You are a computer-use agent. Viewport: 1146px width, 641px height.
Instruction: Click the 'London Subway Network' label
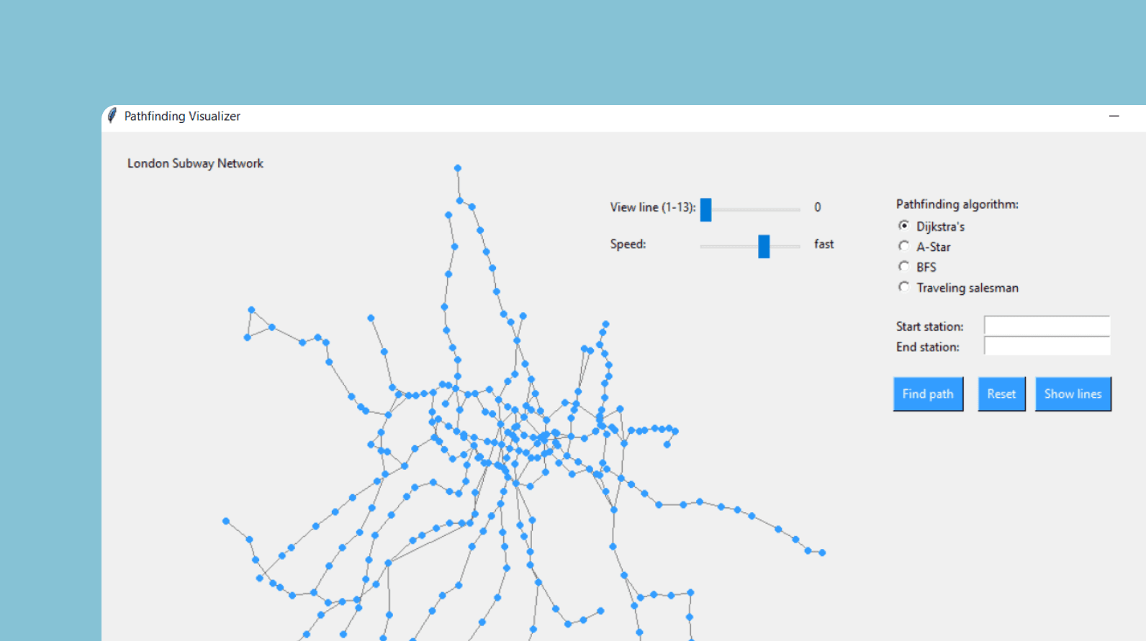[x=195, y=163]
